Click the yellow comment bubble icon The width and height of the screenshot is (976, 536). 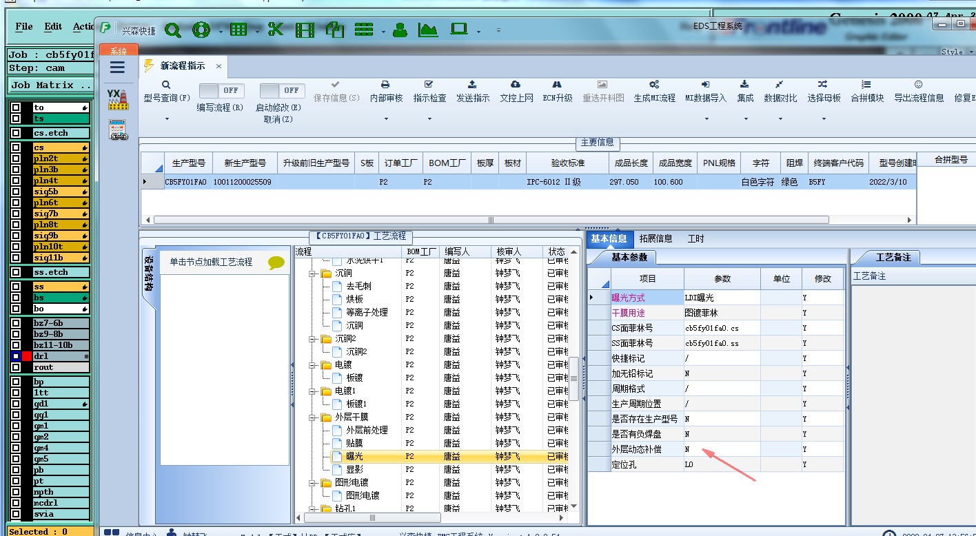point(276,262)
